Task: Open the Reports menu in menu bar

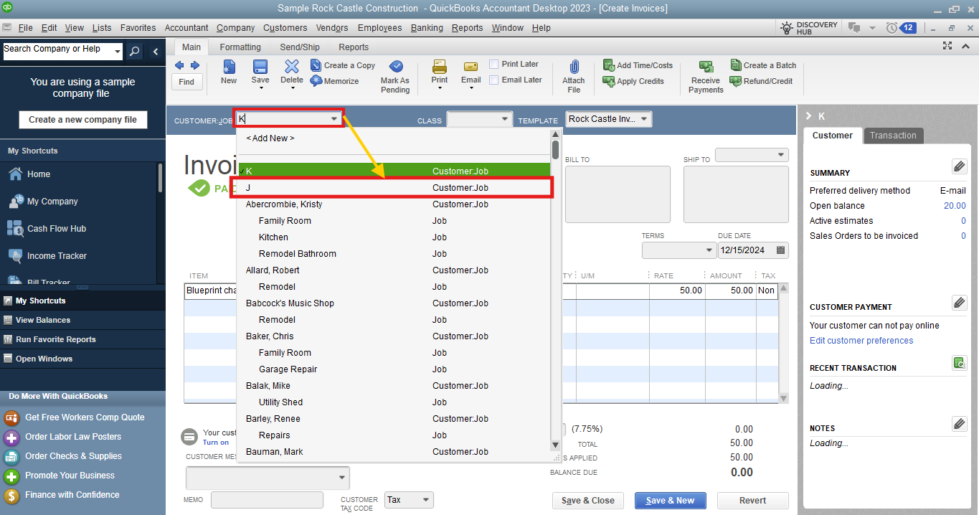Action: [467, 28]
